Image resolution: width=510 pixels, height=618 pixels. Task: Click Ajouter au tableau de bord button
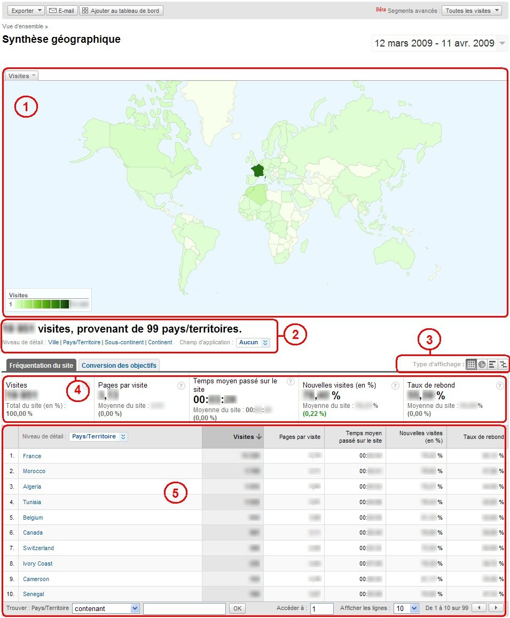[x=121, y=11]
